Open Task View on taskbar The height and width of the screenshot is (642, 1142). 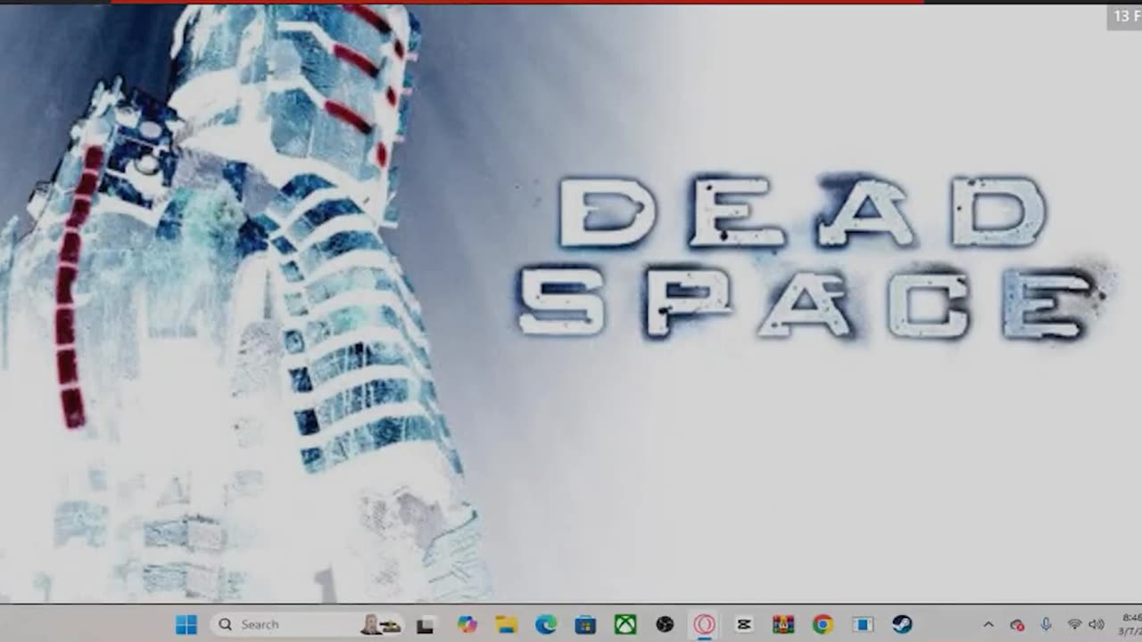click(x=426, y=625)
